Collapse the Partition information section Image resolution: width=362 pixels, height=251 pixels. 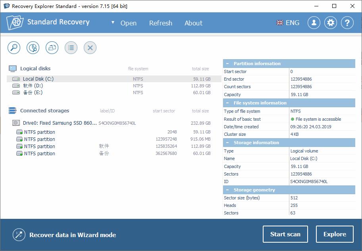coord(227,64)
